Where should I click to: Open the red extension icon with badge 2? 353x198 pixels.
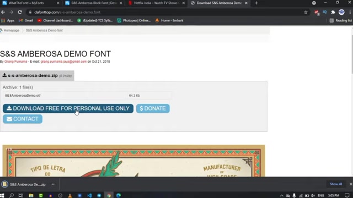click(x=317, y=12)
